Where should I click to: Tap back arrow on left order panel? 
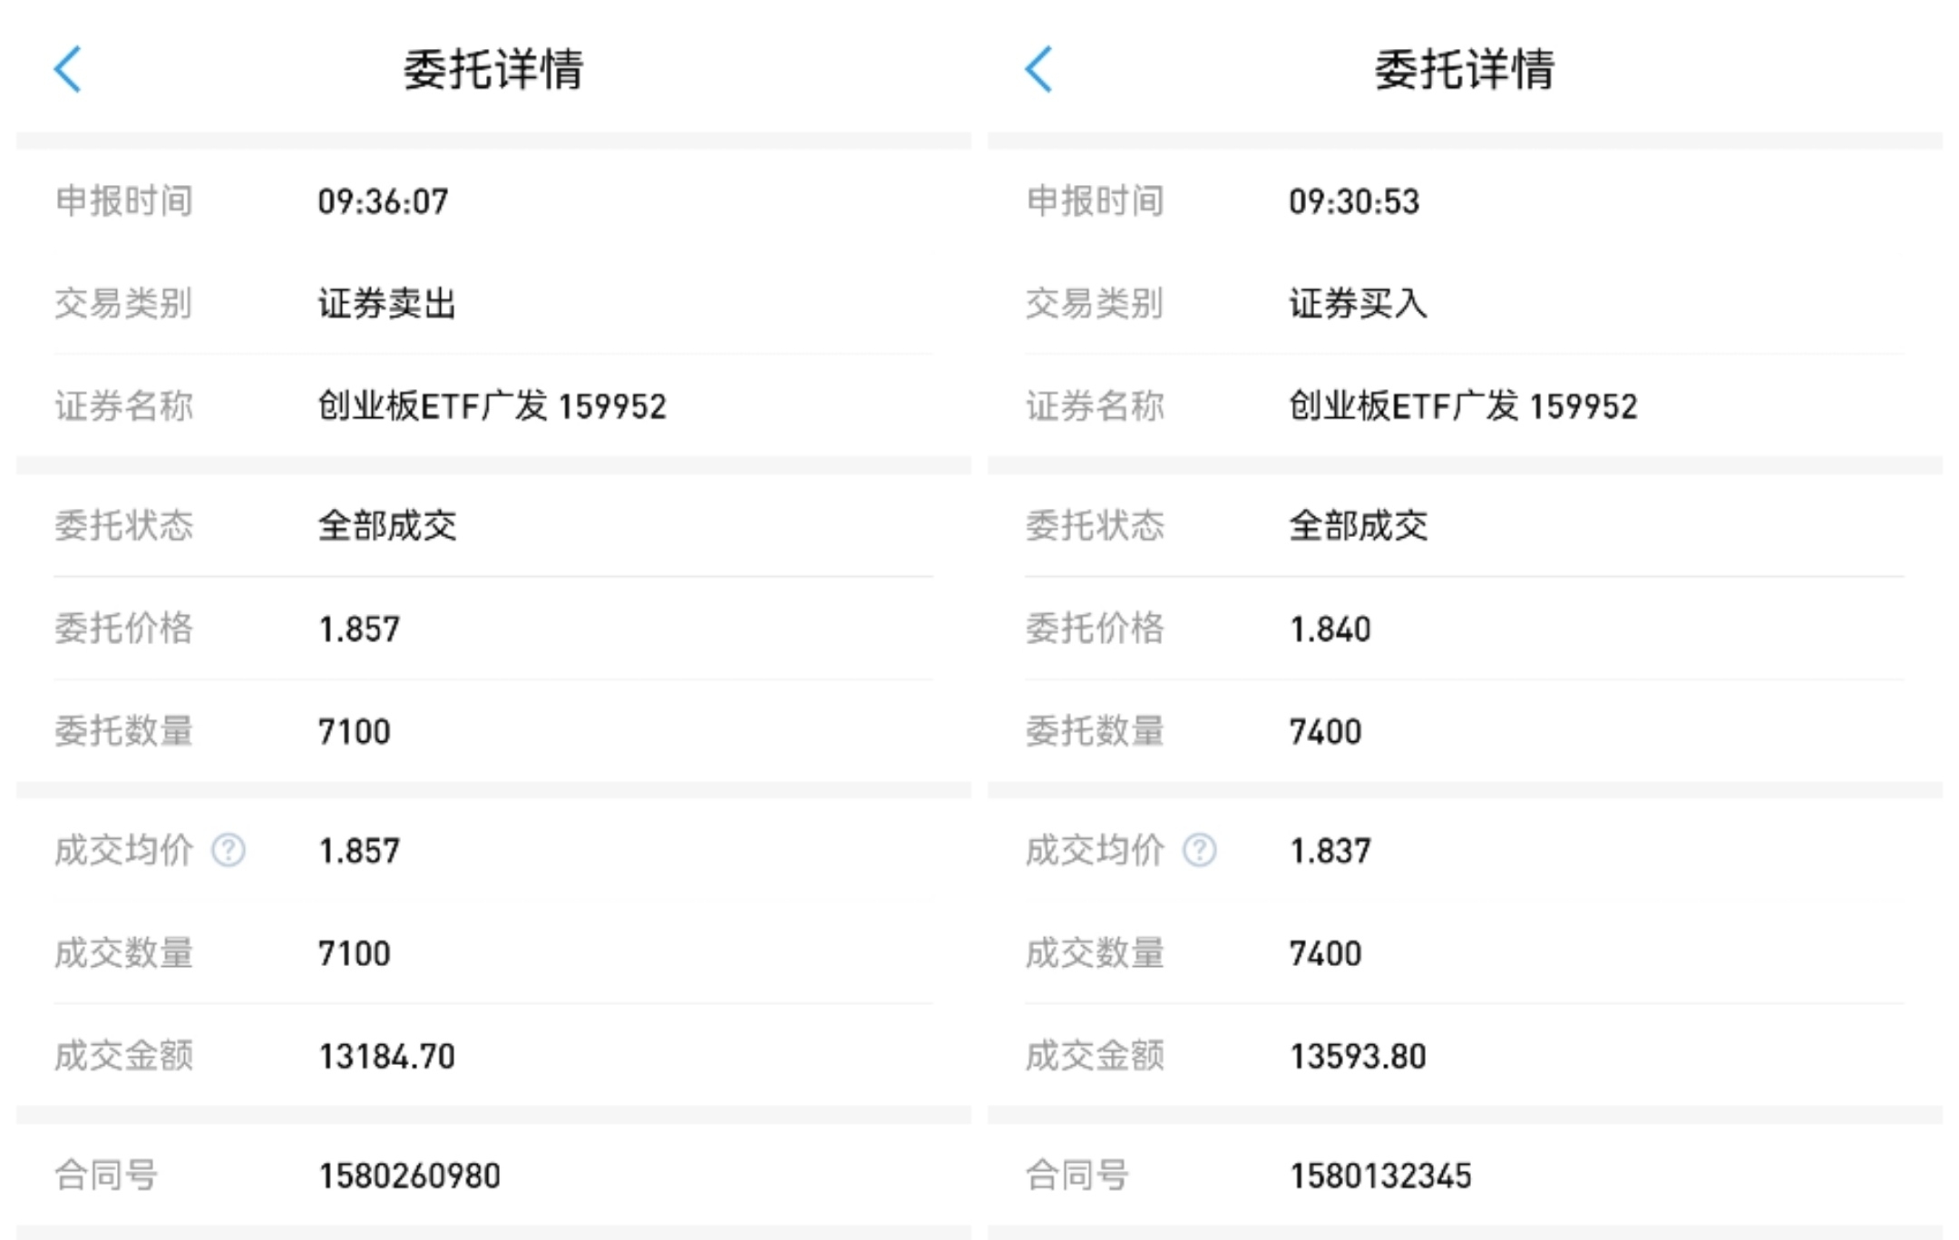pyautogui.click(x=68, y=70)
